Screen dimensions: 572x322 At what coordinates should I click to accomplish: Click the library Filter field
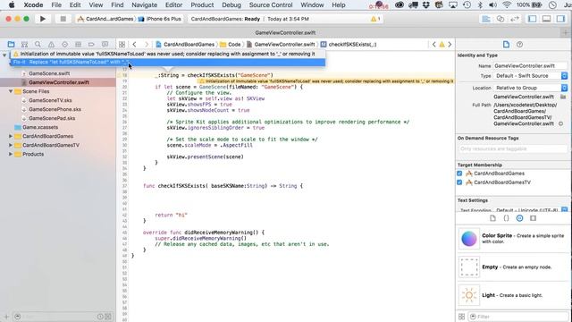[x=518, y=317]
